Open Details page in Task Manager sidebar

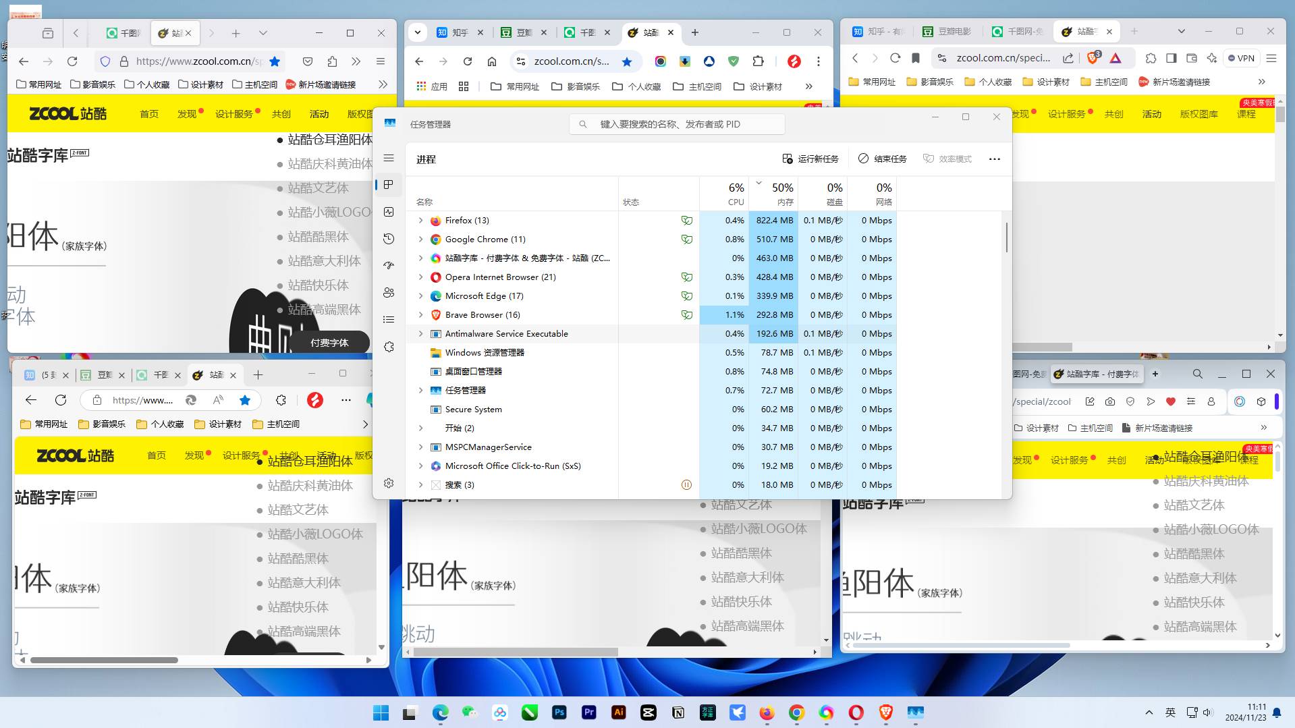coord(389,320)
